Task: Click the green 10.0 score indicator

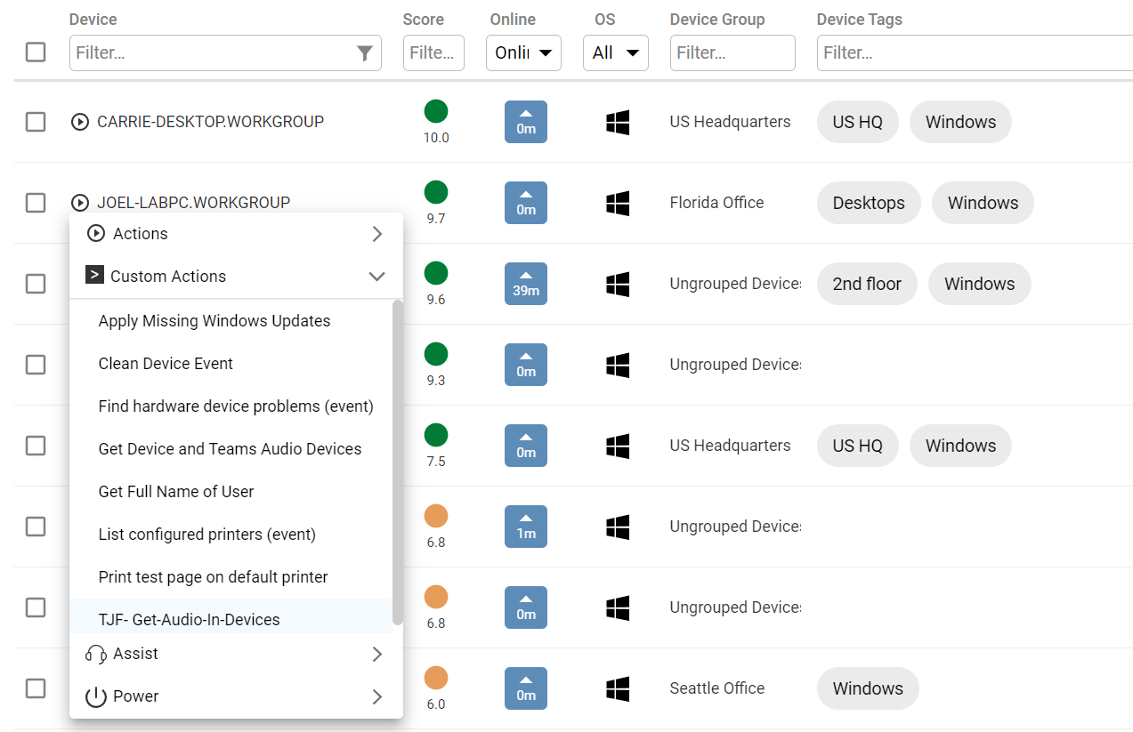Action: tap(436, 112)
